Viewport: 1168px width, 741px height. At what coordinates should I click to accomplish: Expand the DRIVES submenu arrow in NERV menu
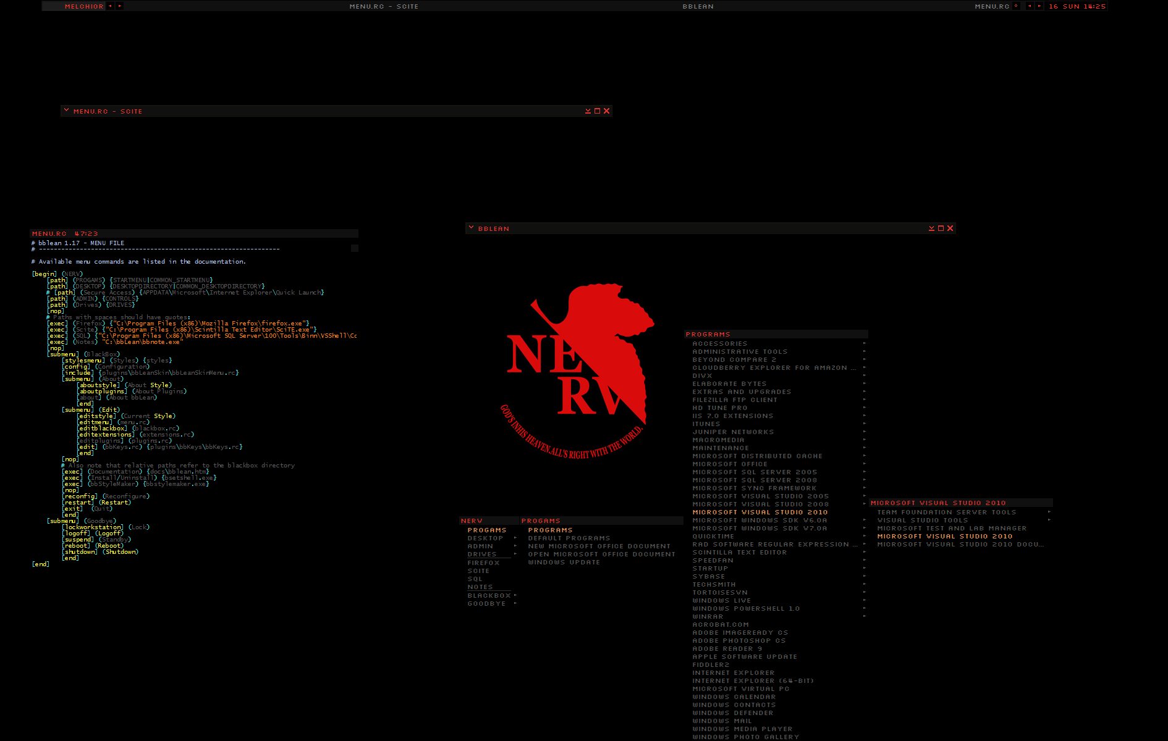point(515,554)
